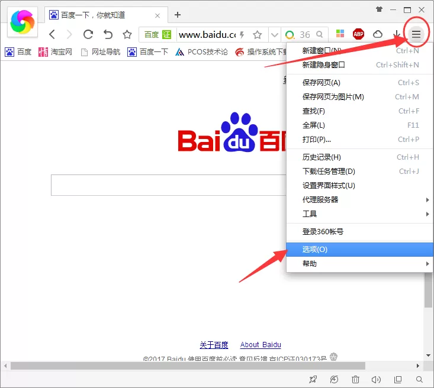Click the cloud sync icon
This screenshot has width=434, height=388.
[378, 34]
